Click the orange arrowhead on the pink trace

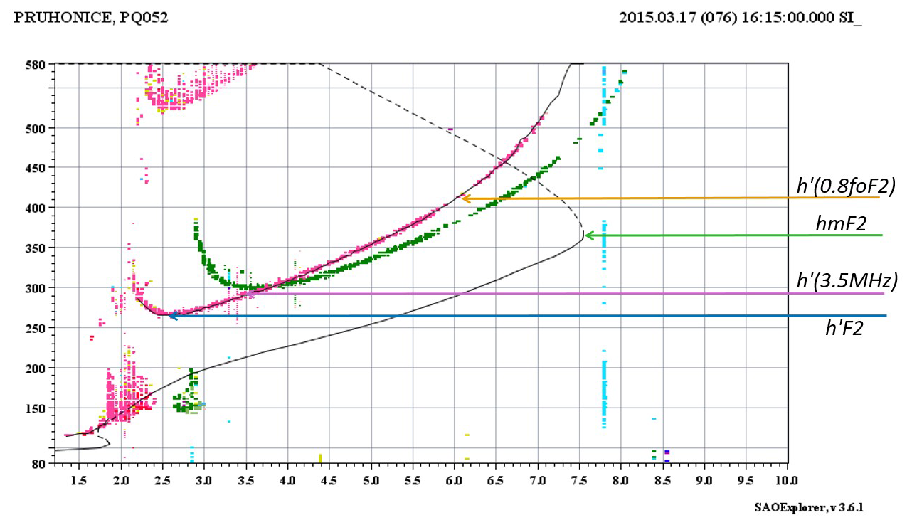click(465, 198)
